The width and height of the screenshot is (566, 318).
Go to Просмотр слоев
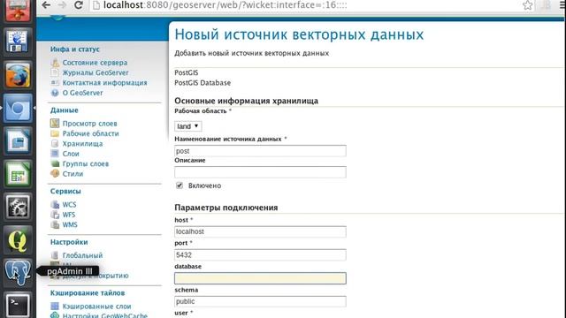(x=90, y=124)
